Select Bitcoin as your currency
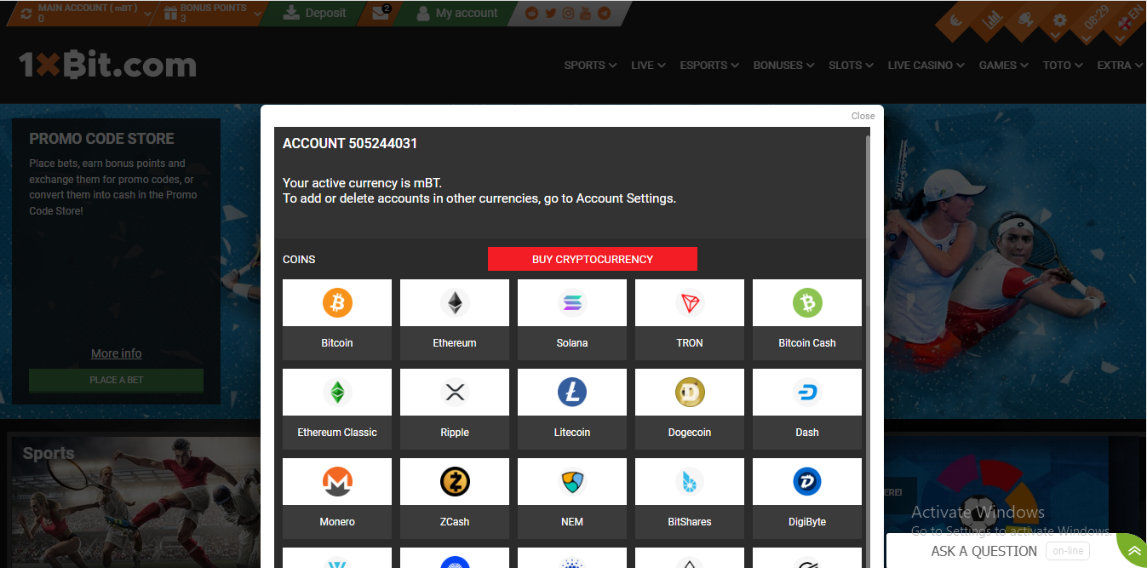1147x568 pixels. (x=336, y=320)
